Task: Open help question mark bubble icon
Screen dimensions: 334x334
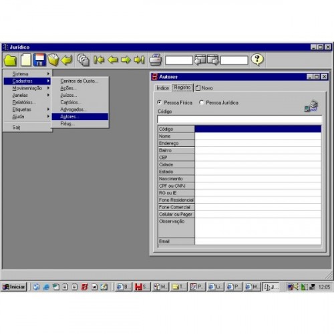Action: (257, 59)
